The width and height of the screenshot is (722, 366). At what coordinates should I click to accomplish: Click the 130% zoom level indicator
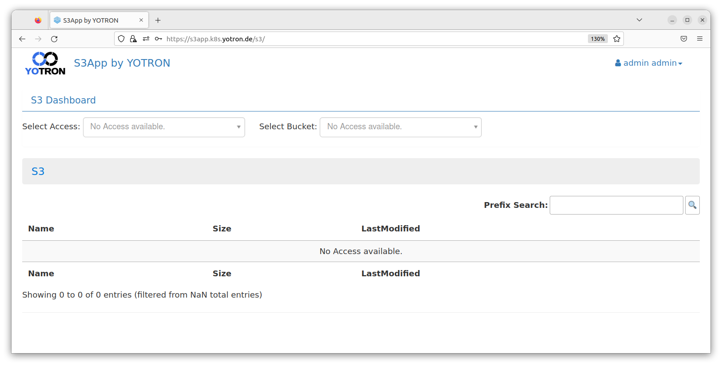[598, 39]
